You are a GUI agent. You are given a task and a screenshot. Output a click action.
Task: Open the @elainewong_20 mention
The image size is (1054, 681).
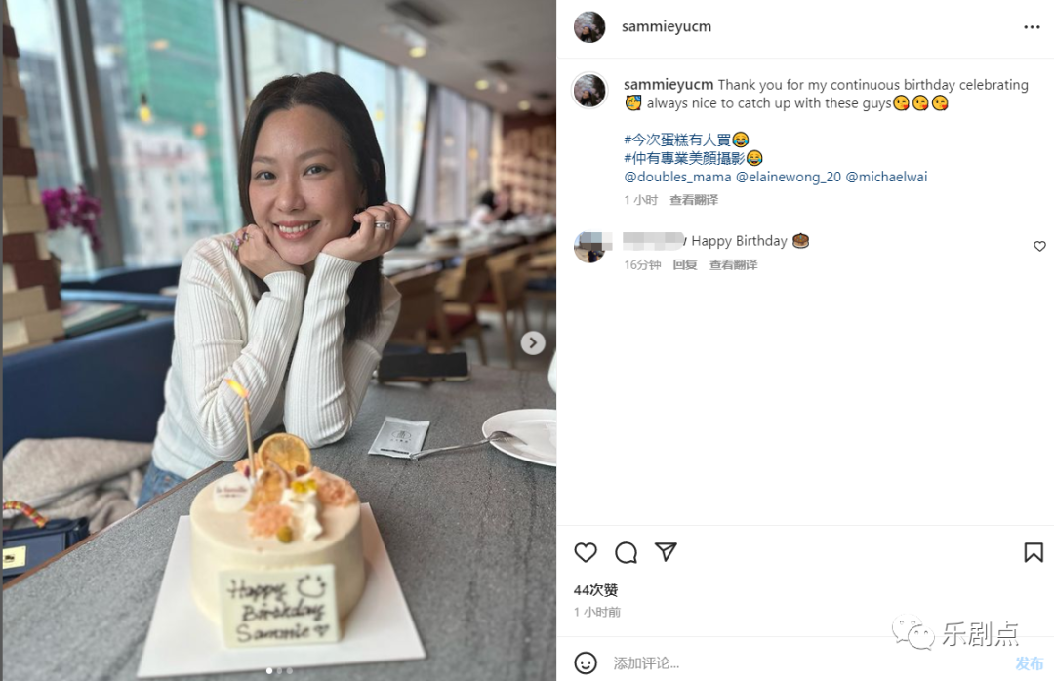click(789, 177)
